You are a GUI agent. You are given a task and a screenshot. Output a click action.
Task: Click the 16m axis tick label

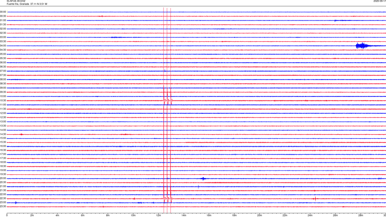(209, 215)
